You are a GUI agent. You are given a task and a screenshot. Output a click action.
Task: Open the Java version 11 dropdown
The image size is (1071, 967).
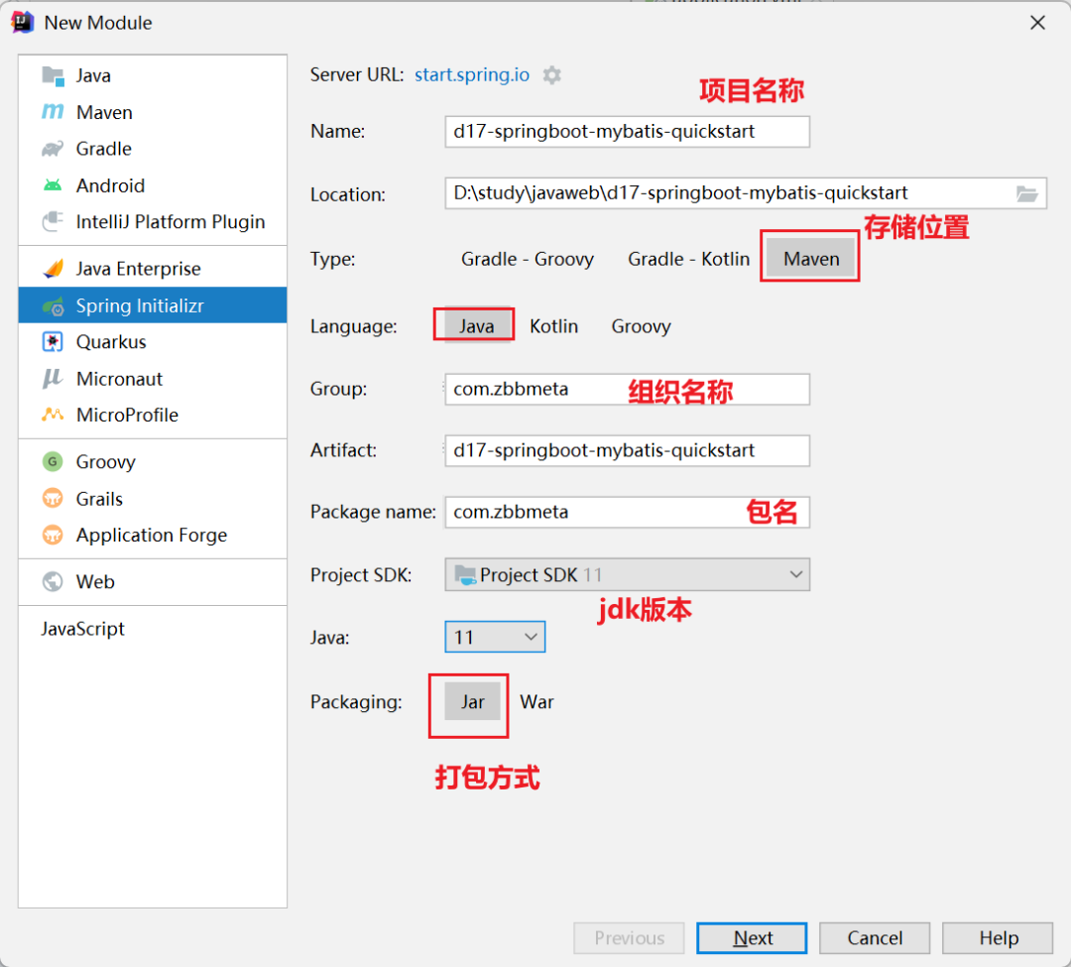click(x=495, y=637)
